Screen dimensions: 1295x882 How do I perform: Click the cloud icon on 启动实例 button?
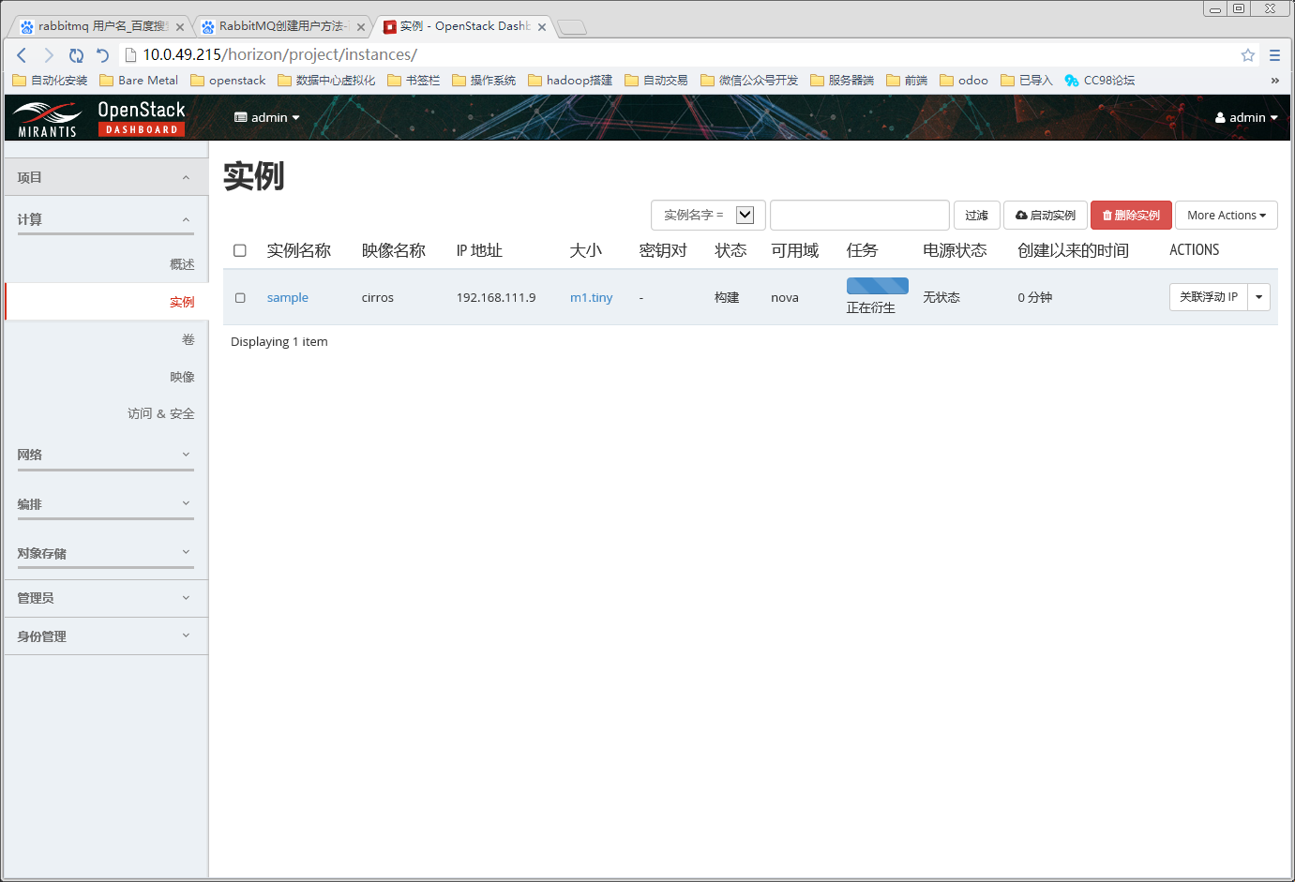pyautogui.click(x=1019, y=215)
